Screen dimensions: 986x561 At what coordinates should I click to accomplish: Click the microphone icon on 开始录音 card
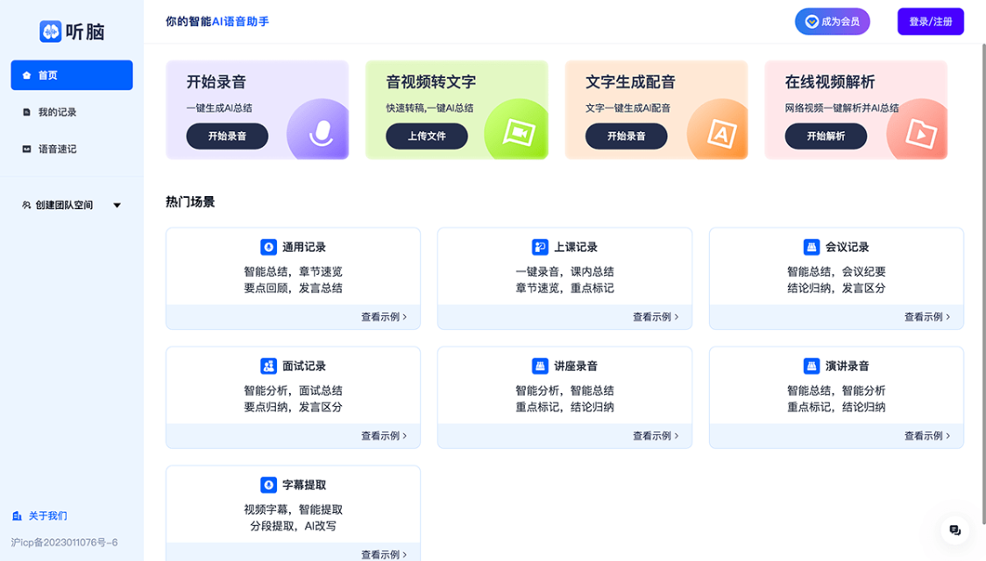pyautogui.click(x=322, y=131)
